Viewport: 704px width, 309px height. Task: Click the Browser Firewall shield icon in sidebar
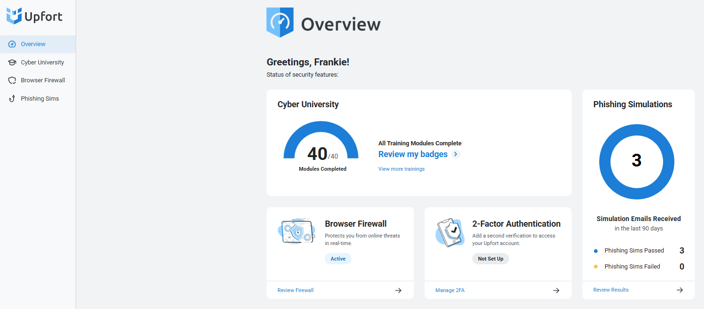[x=12, y=80]
